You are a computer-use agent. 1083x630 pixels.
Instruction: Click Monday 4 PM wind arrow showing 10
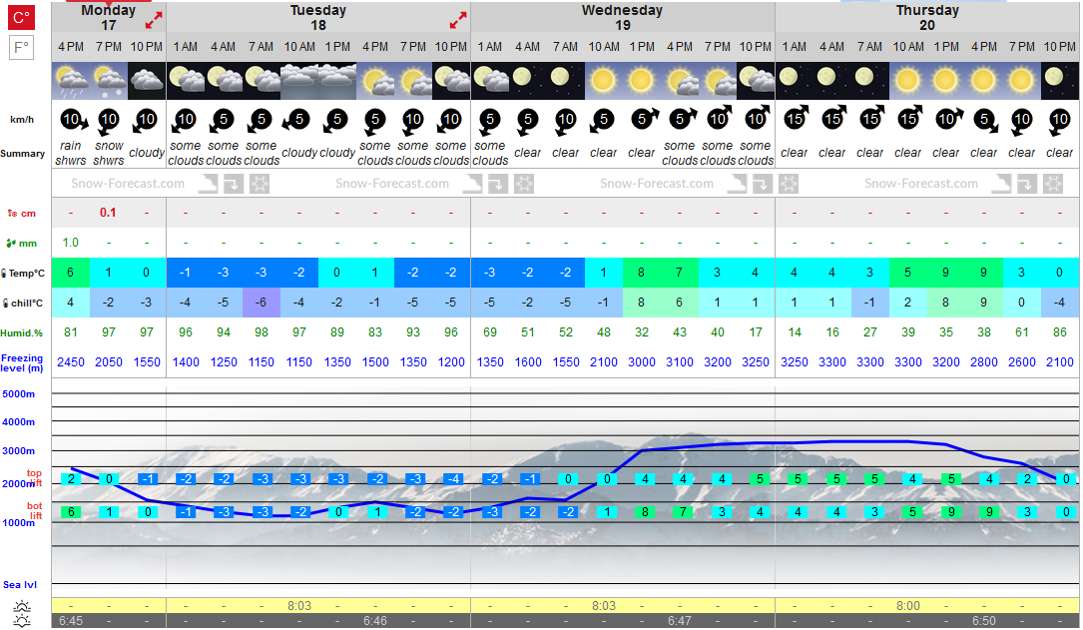tap(72, 121)
